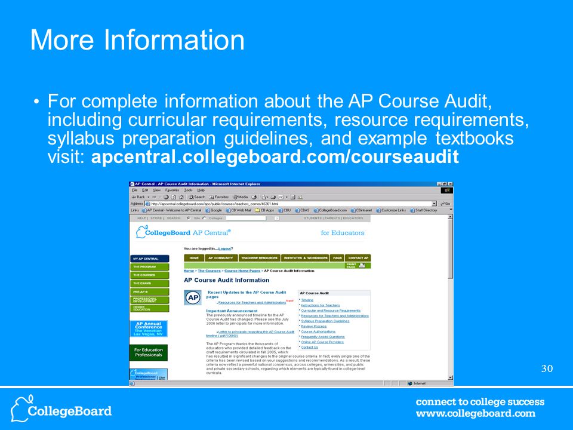Open the CB Apps folder in Links bar
Image resolution: width=573 pixels, height=430 pixels.
pyautogui.click(x=264, y=210)
